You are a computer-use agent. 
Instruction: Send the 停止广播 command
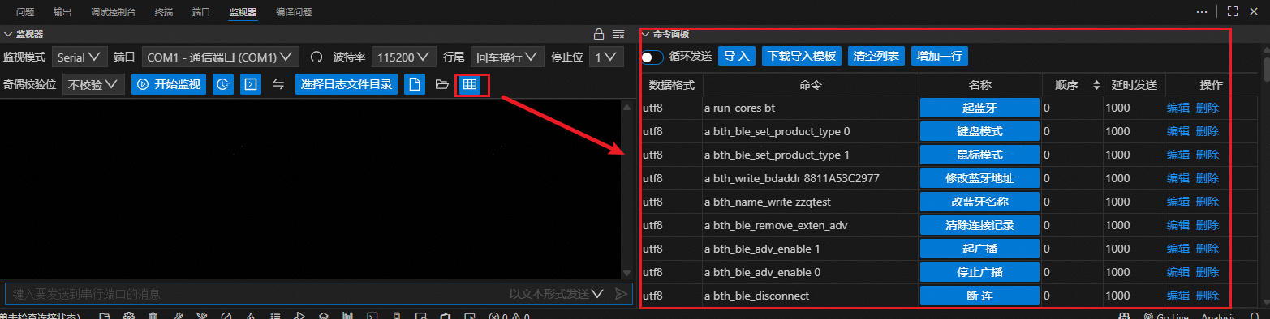pos(980,272)
